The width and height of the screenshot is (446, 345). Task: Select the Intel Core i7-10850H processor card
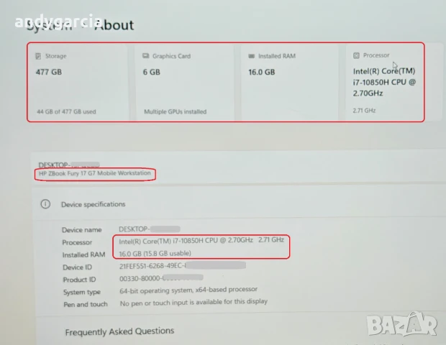coord(384,83)
